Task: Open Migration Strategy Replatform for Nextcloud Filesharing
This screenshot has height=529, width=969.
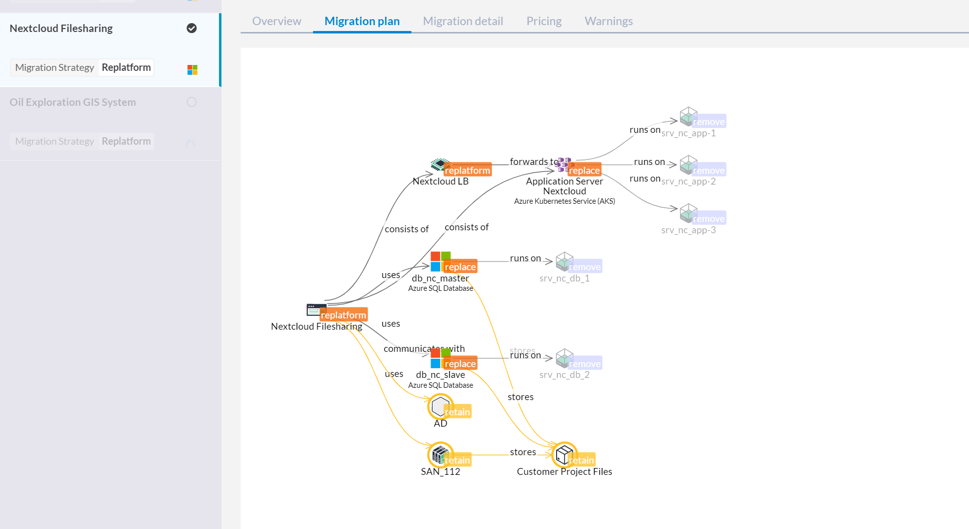Action: tap(82, 67)
